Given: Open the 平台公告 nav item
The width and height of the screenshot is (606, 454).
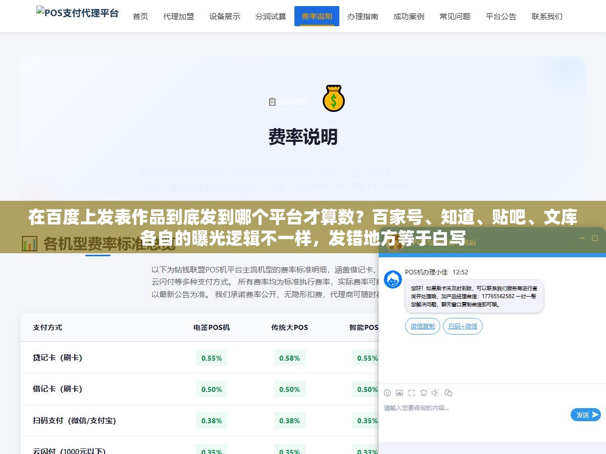Looking at the screenshot, I should click(x=501, y=16).
